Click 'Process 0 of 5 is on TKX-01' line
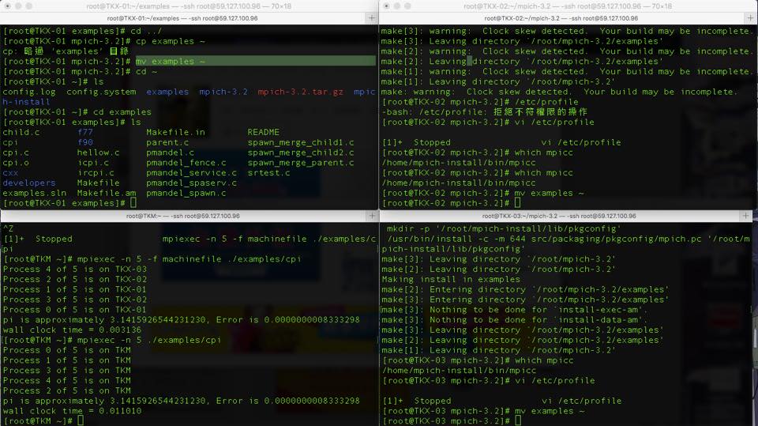Image resolution: width=758 pixels, height=426 pixels. [75, 310]
